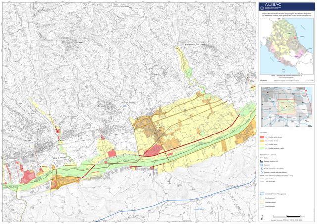The height and width of the screenshot is (224, 317).
Task: Click the 'Dighe' legend label
Action: coord(266,158)
